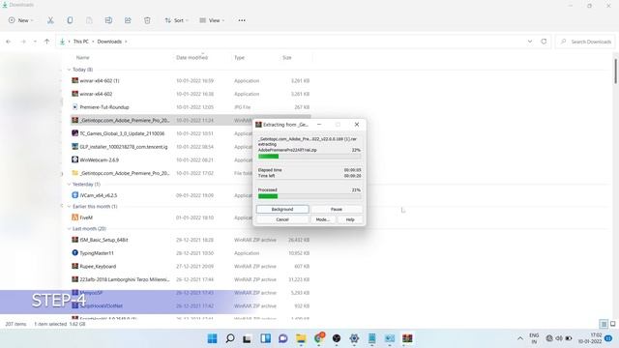Image resolution: width=619 pixels, height=348 pixels.
Task: Click Pause in the extraction dialog
Action: click(x=337, y=209)
